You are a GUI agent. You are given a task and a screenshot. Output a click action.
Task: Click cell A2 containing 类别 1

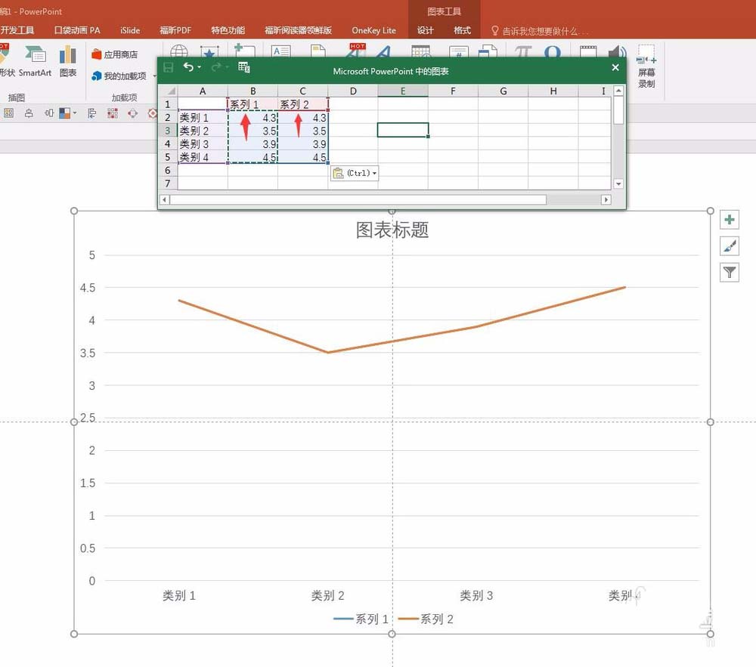coord(203,118)
